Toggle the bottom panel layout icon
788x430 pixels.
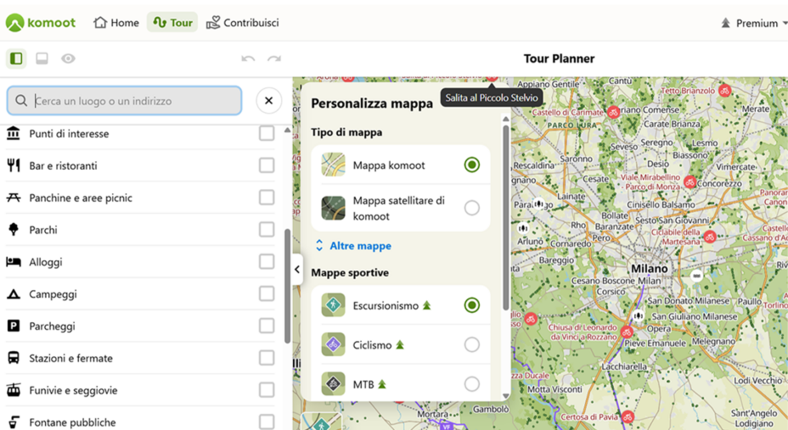click(x=42, y=59)
